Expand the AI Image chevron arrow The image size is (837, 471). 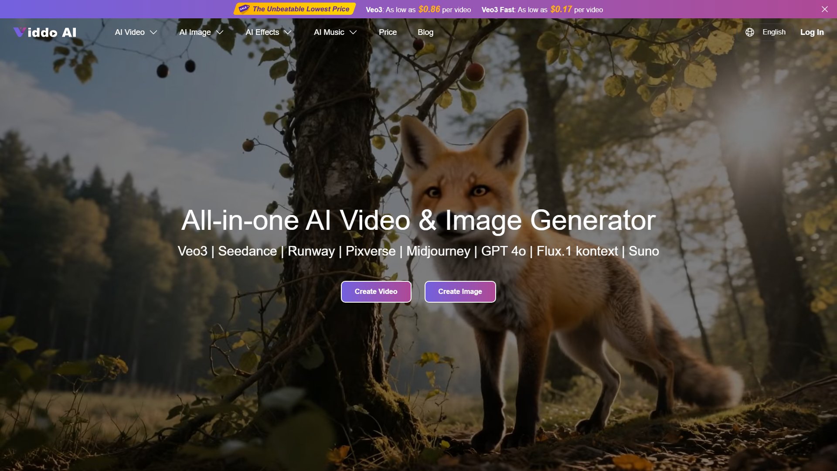(x=220, y=32)
